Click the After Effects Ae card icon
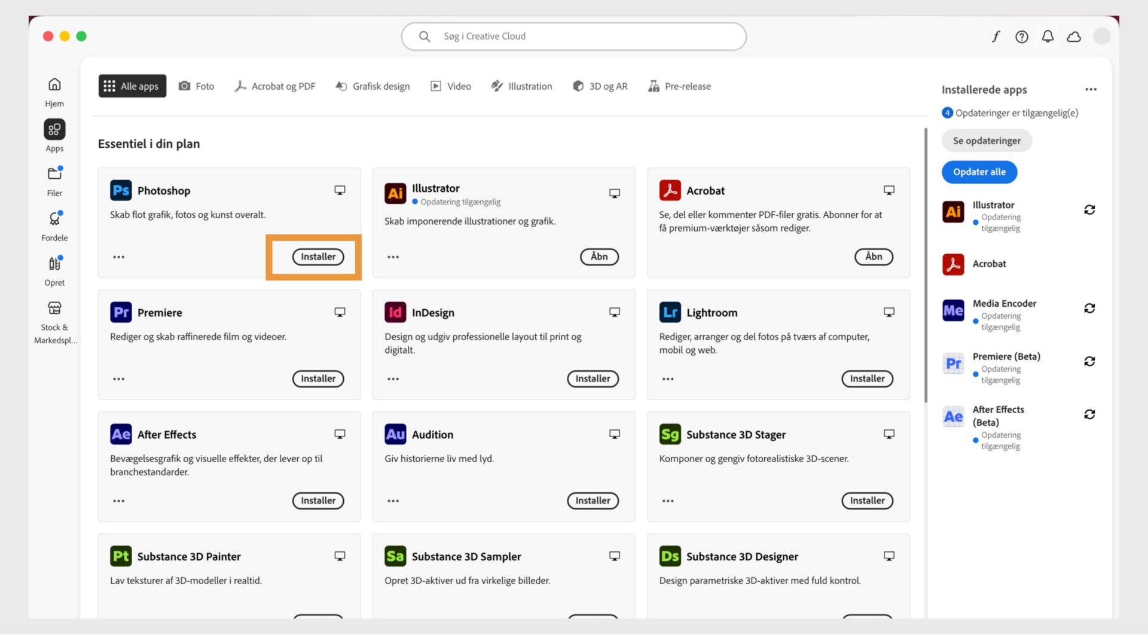This screenshot has height=635, width=1148. [x=121, y=434]
